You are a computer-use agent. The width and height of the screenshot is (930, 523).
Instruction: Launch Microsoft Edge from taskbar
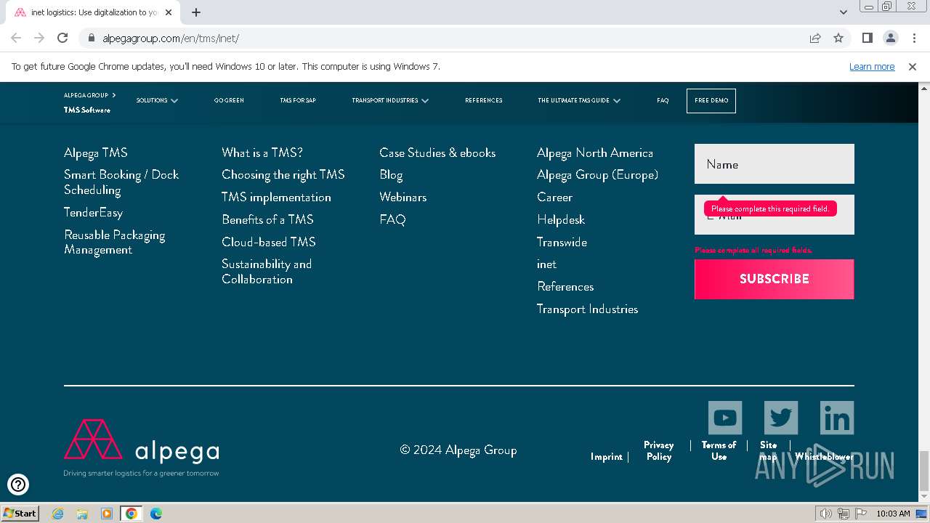tap(156, 514)
